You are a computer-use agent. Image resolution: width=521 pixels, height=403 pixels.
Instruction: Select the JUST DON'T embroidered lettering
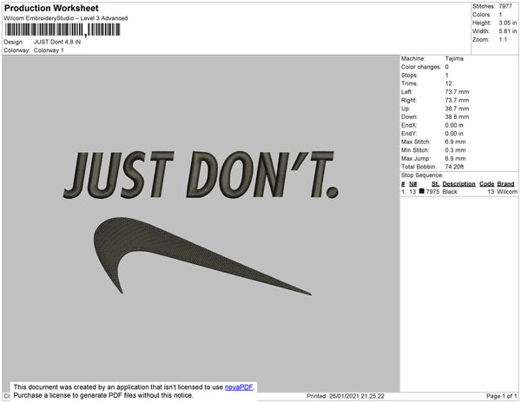click(x=201, y=175)
